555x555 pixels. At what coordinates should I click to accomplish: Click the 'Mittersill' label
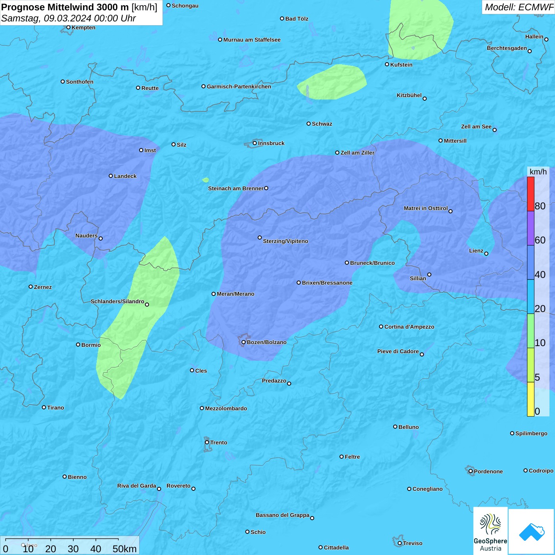455,141
